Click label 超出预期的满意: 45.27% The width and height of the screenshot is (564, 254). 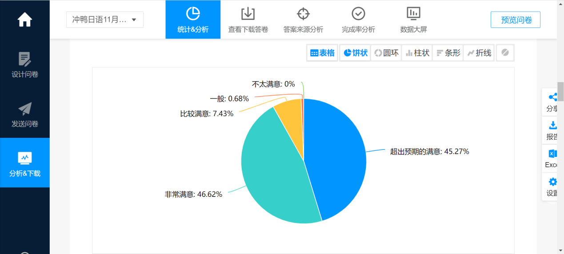pyautogui.click(x=429, y=152)
